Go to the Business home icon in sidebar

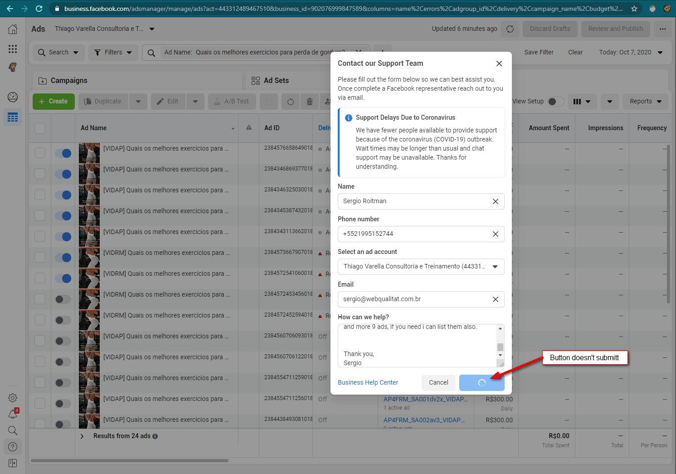click(x=13, y=29)
